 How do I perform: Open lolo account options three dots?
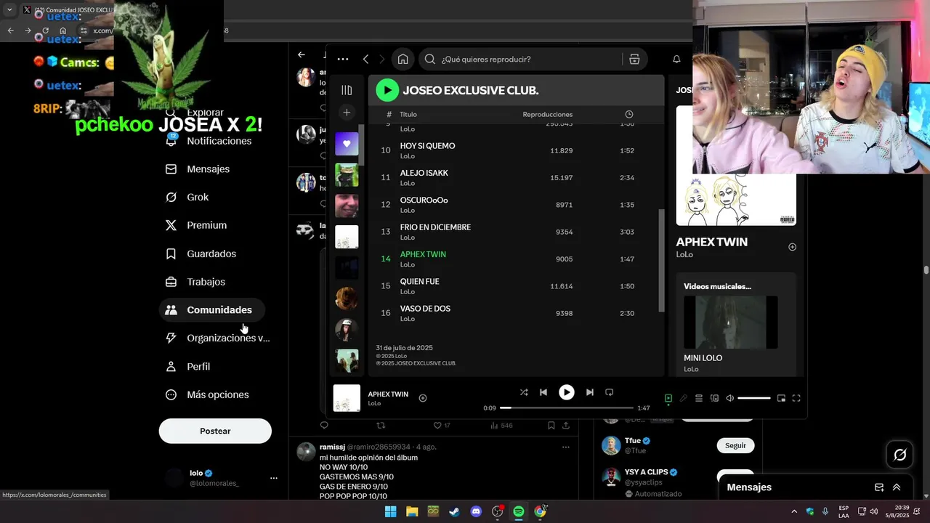click(274, 478)
